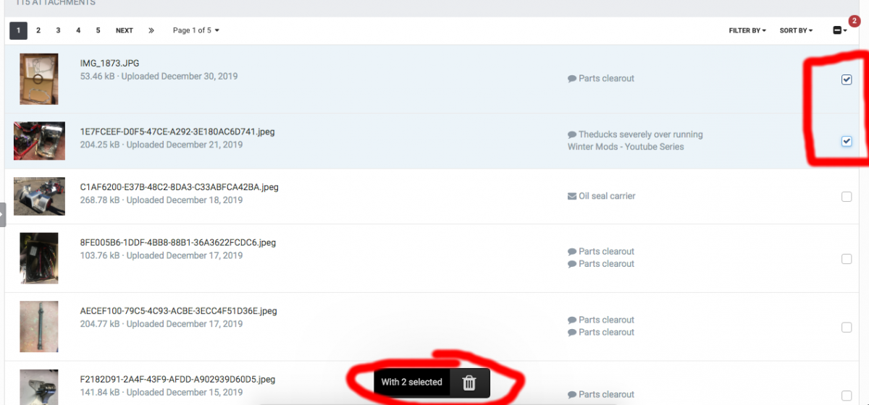The height and width of the screenshot is (405, 869).
Task: Open the F2182D91-2A4F image thumbnail
Action: tap(39, 387)
